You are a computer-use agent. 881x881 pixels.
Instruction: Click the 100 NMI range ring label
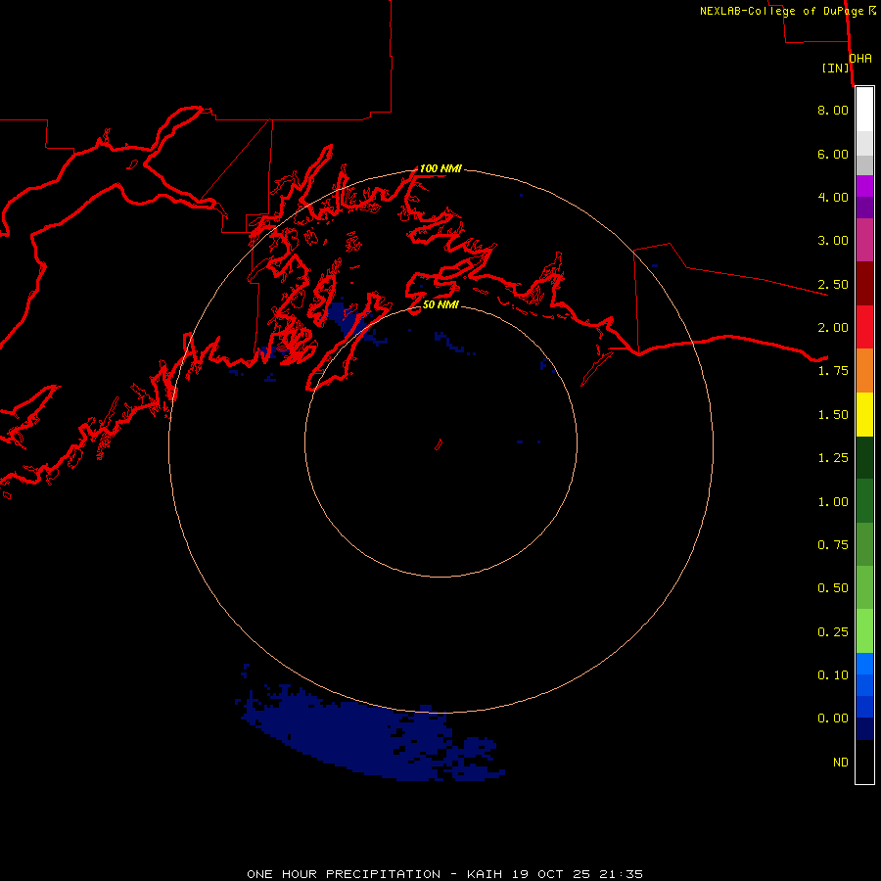coord(440,168)
